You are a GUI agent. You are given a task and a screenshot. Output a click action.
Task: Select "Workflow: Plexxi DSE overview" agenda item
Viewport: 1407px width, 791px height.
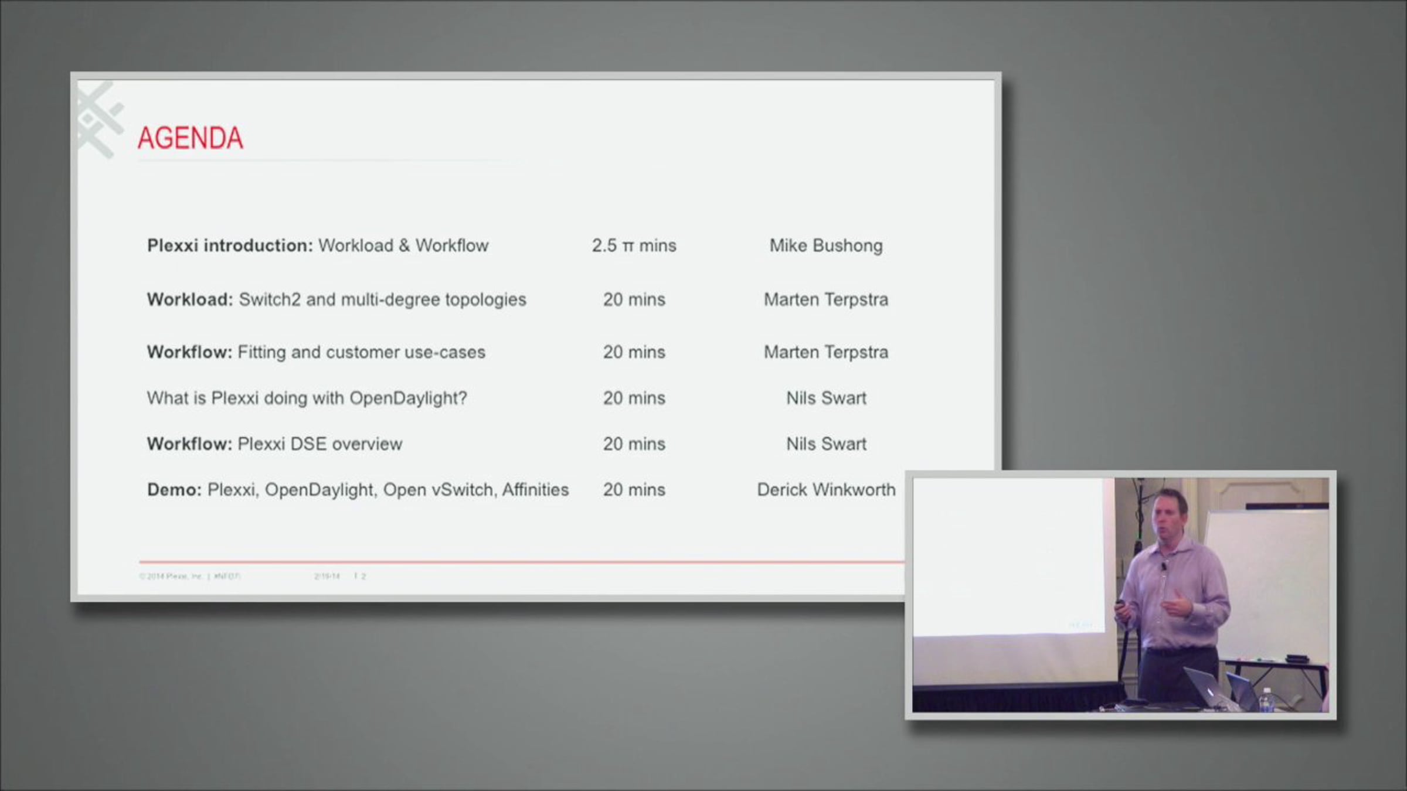click(x=274, y=444)
